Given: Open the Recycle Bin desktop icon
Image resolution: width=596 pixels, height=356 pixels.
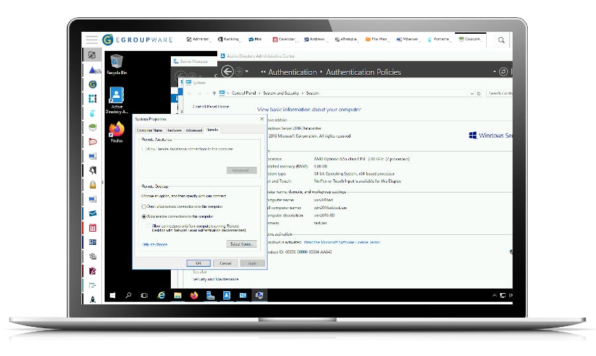Looking at the screenshot, I should pyautogui.click(x=117, y=65).
